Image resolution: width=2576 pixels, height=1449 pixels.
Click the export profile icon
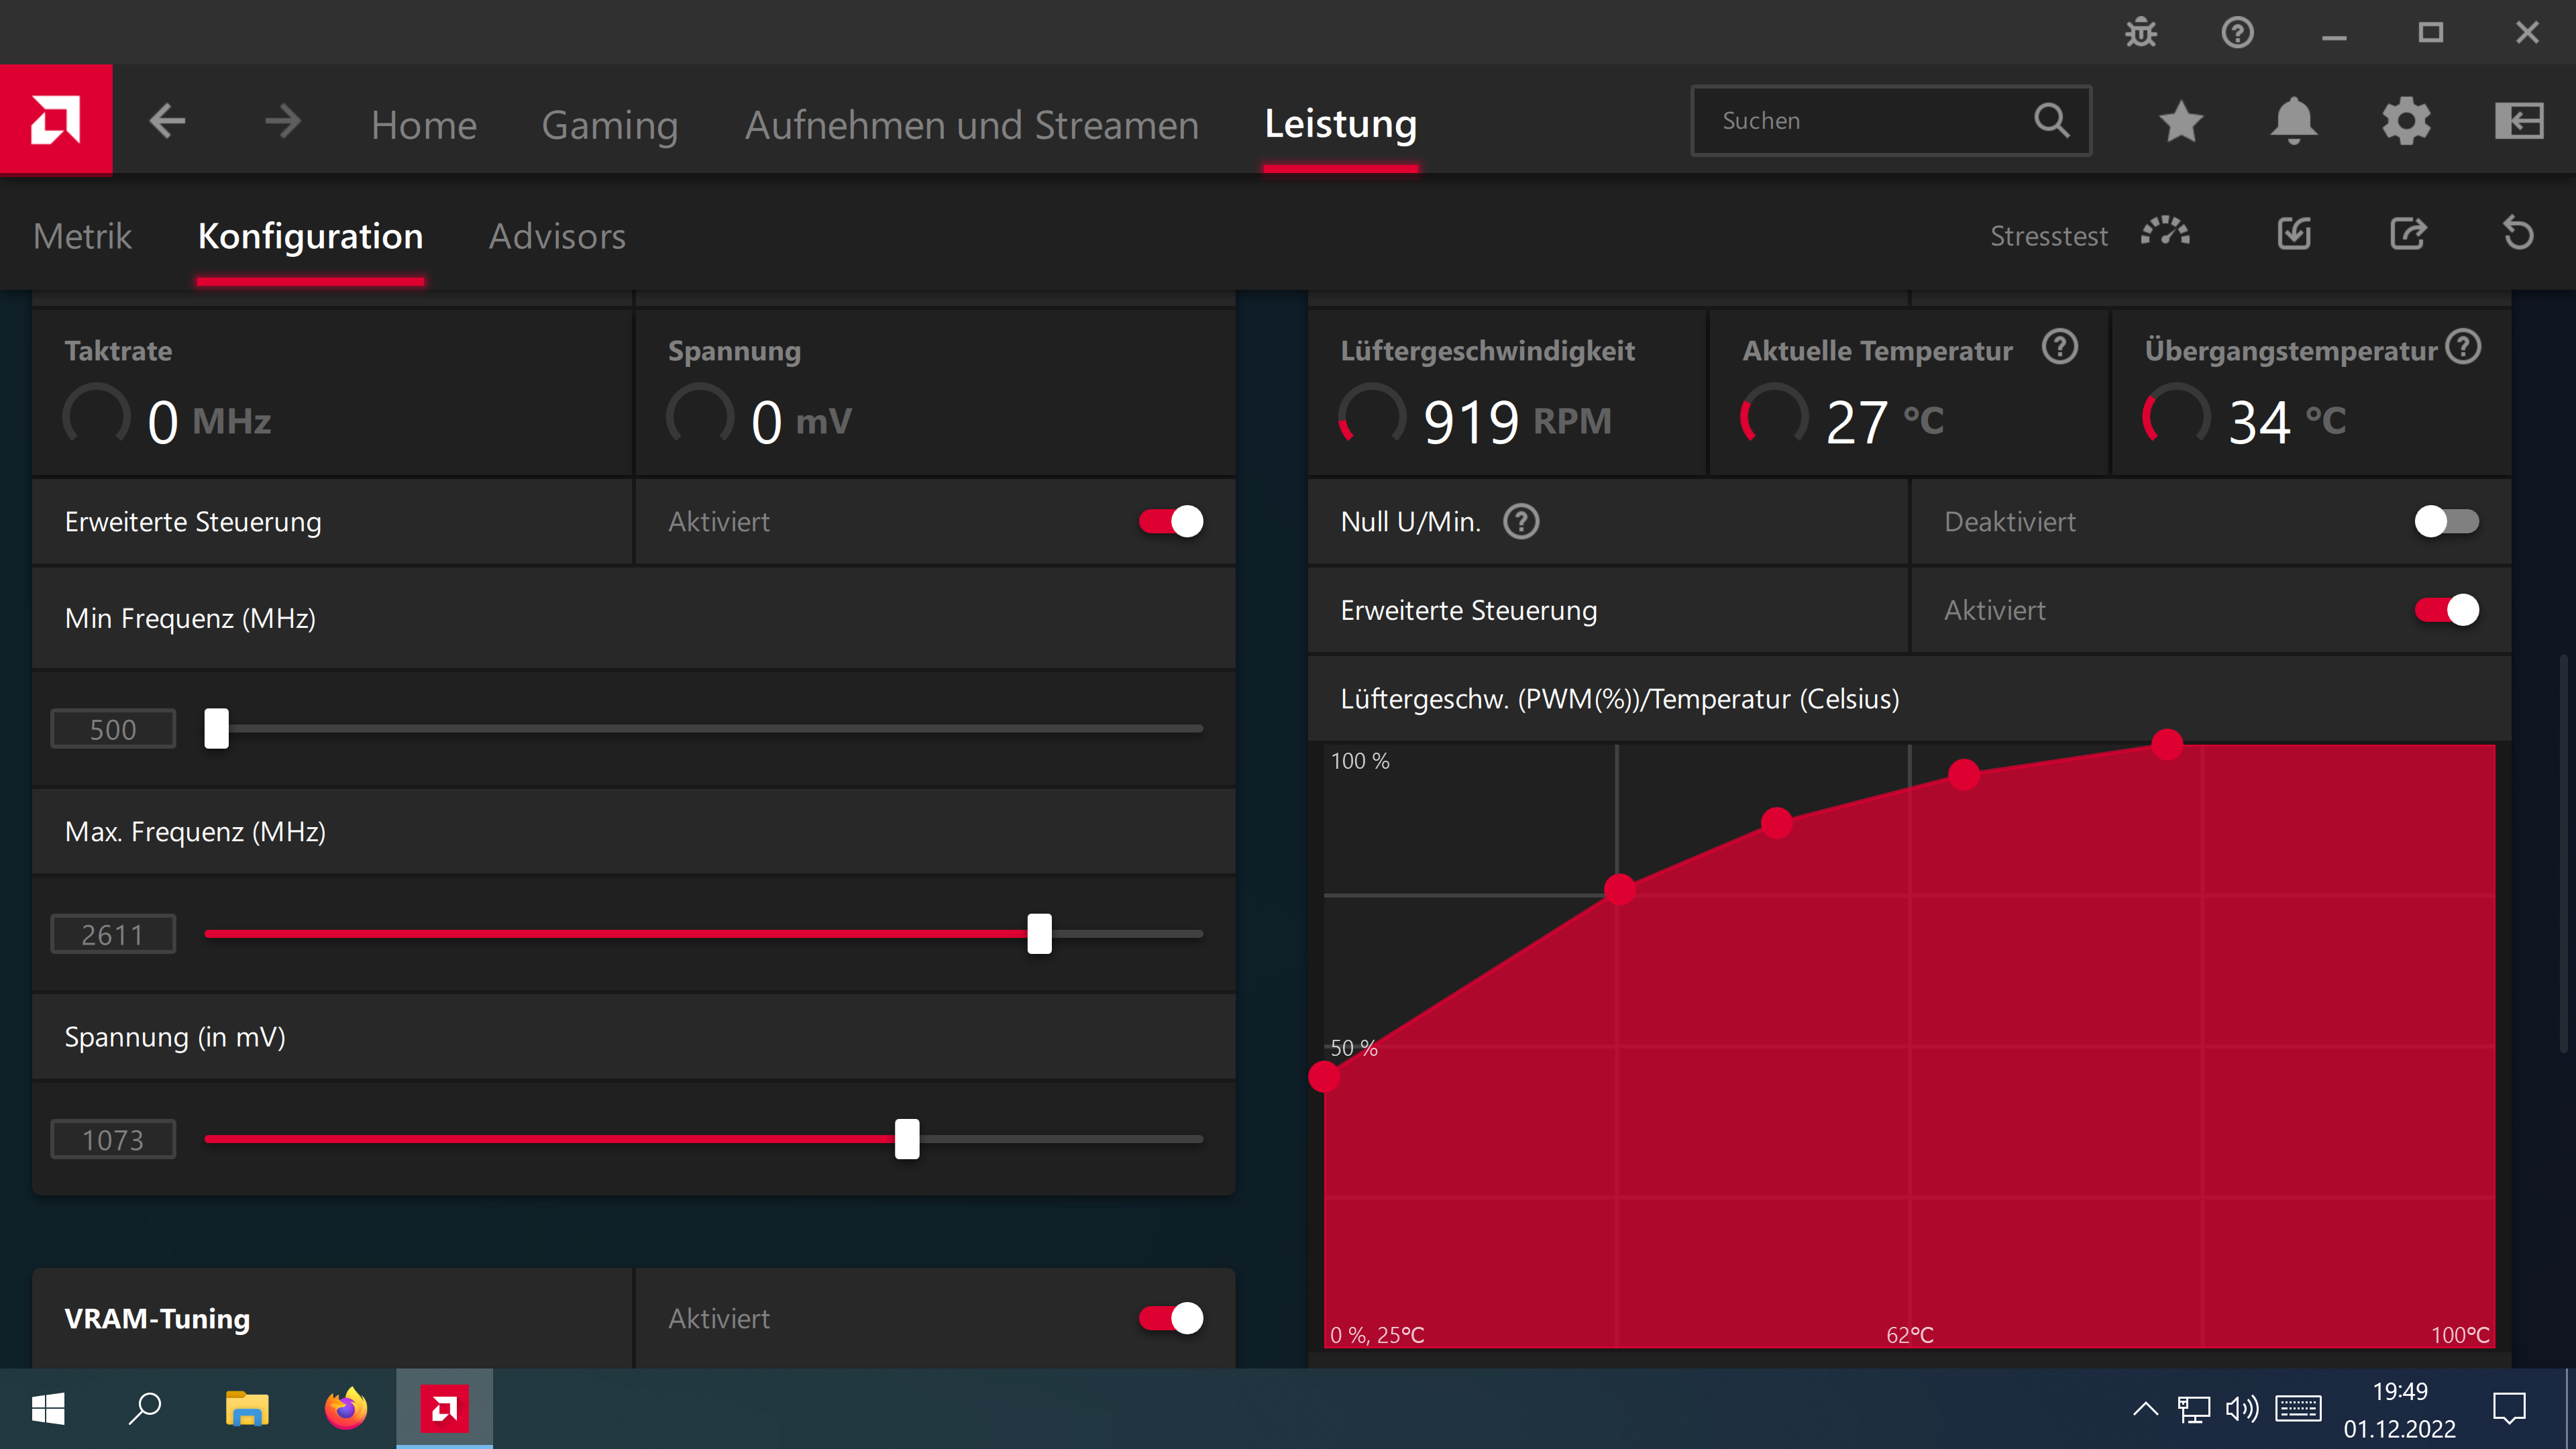(2407, 234)
